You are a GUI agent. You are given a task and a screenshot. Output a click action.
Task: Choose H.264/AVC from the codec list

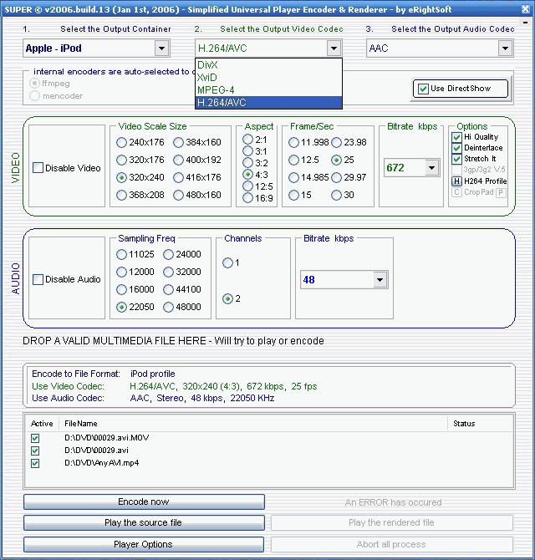click(268, 103)
